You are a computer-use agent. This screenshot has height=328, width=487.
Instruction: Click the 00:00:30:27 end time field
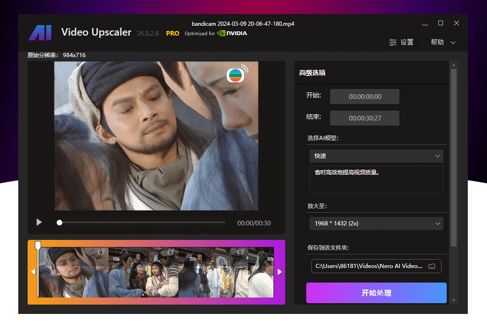(365, 118)
